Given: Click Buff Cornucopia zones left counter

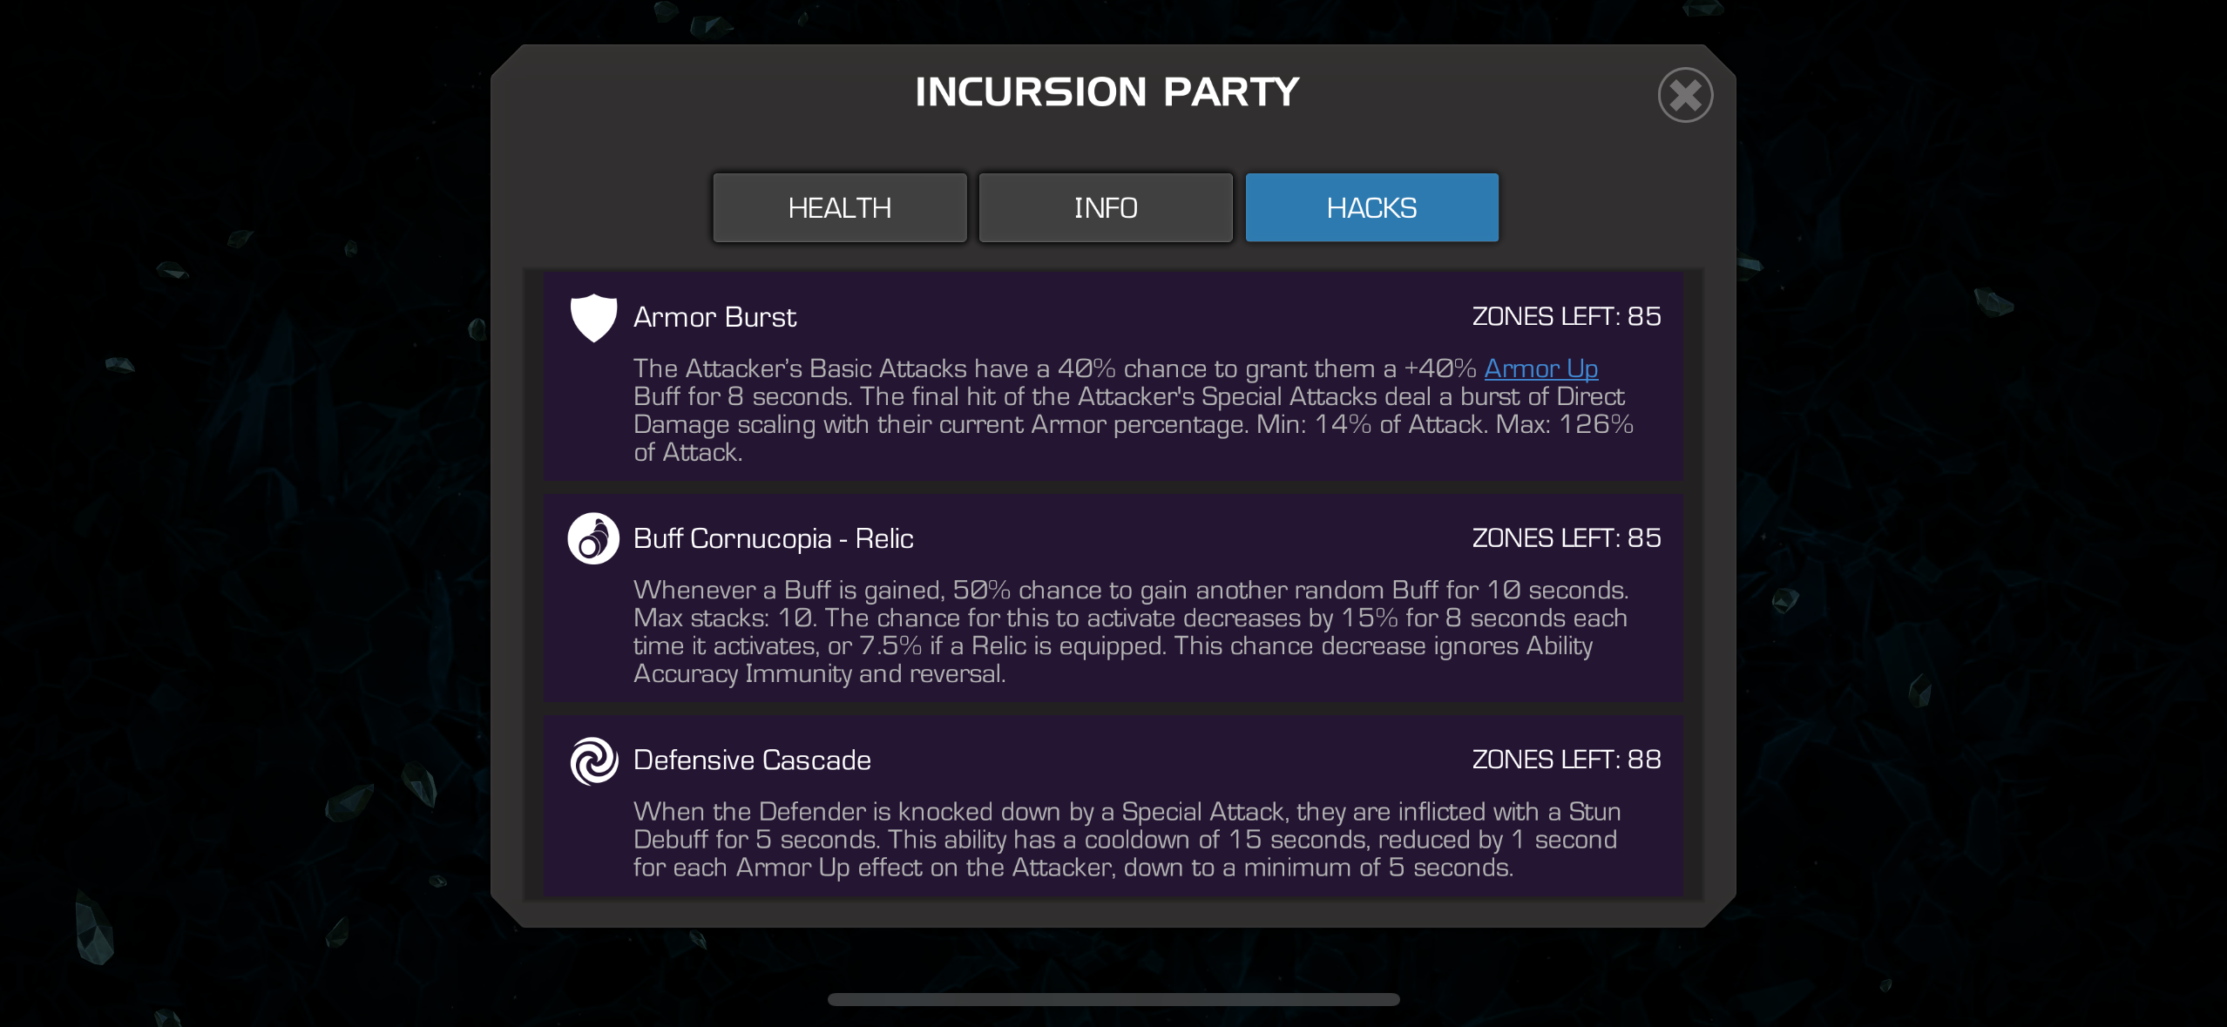Looking at the screenshot, I should [x=1566, y=537].
